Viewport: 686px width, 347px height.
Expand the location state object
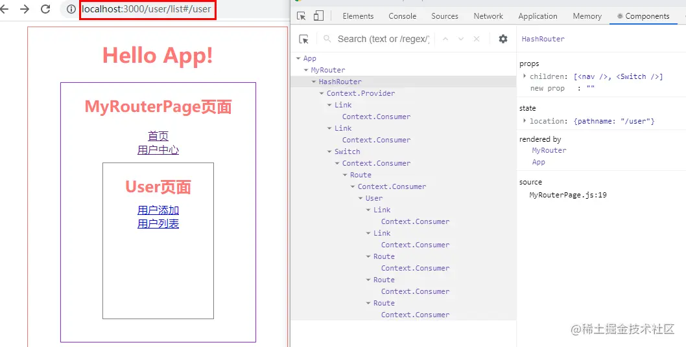[x=525, y=121]
